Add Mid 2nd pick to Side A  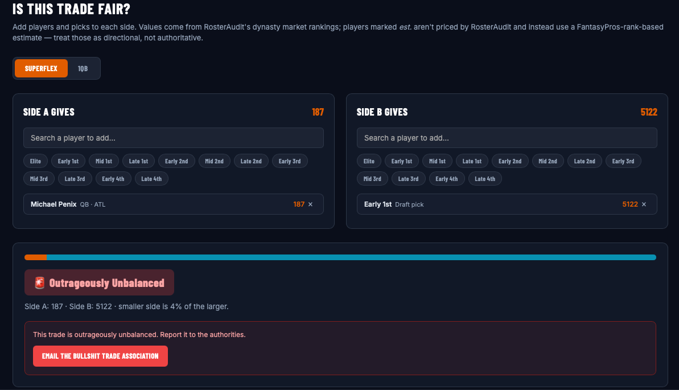pos(215,161)
